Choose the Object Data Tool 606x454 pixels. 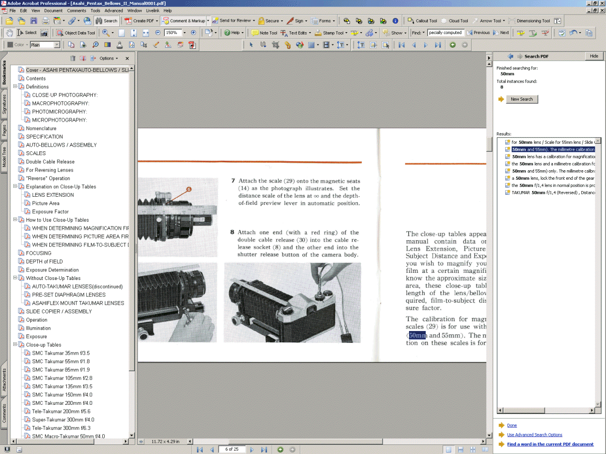point(76,33)
